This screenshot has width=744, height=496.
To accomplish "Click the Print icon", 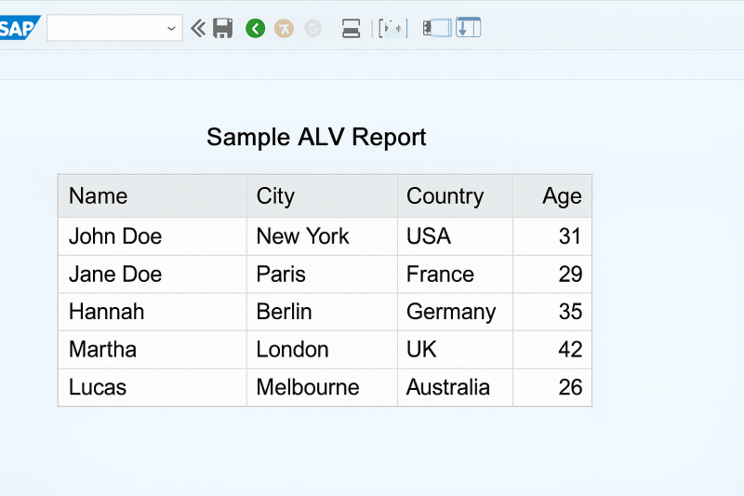I will click(352, 29).
